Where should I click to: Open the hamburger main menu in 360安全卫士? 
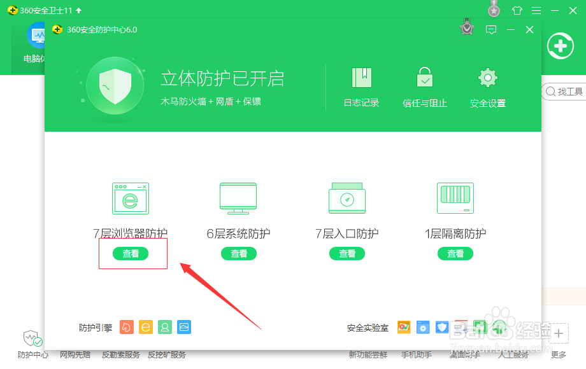(x=536, y=10)
